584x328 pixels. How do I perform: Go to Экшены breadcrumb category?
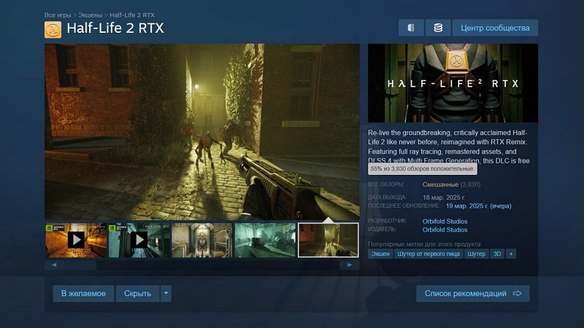pyautogui.click(x=91, y=15)
